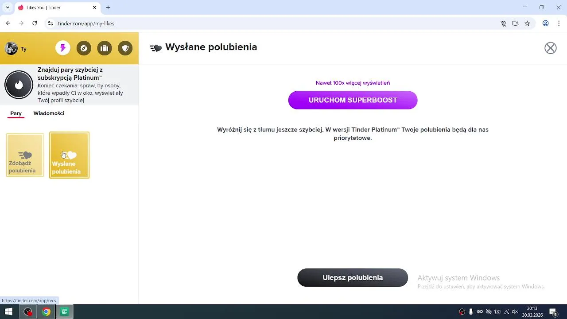Open the site information icon in address bar
Viewport: 567px width, 319px height.
pyautogui.click(x=50, y=23)
